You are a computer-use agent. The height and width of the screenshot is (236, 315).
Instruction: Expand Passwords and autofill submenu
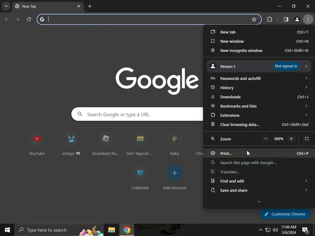(x=259, y=78)
